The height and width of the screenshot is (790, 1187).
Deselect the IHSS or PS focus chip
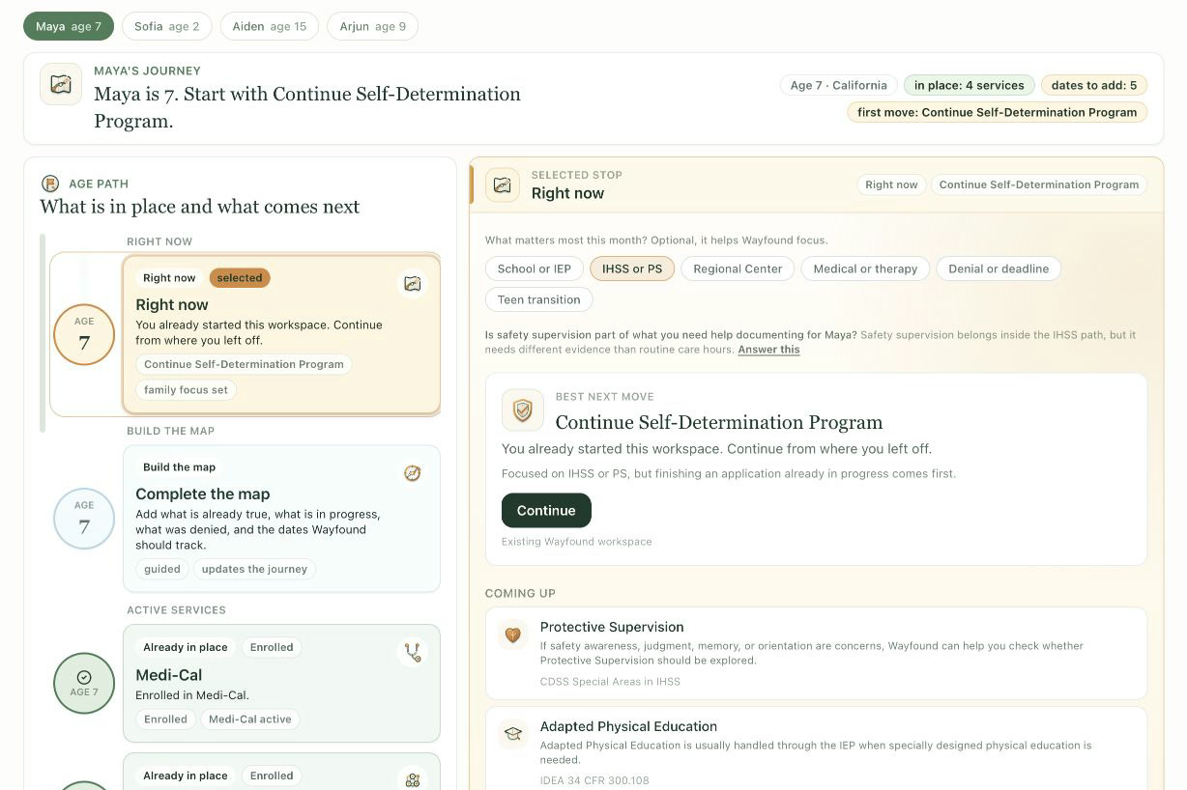pos(632,268)
